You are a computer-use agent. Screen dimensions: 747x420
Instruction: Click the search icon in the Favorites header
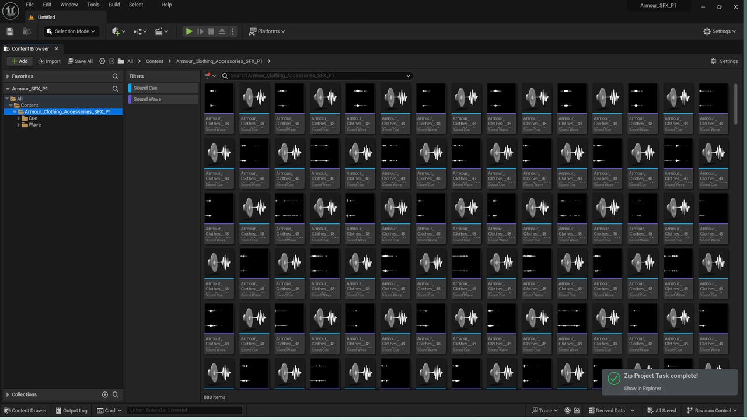pyautogui.click(x=115, y=76)
